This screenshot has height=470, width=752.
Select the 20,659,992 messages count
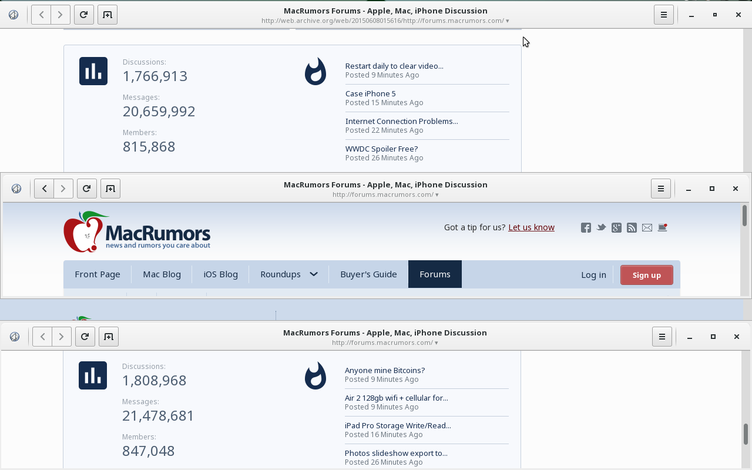[159, 112]
